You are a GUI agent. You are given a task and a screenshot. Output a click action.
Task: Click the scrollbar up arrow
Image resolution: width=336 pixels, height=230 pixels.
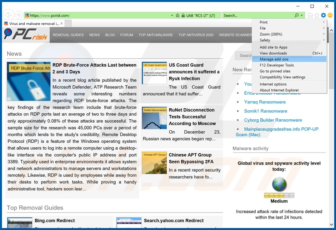331,31
